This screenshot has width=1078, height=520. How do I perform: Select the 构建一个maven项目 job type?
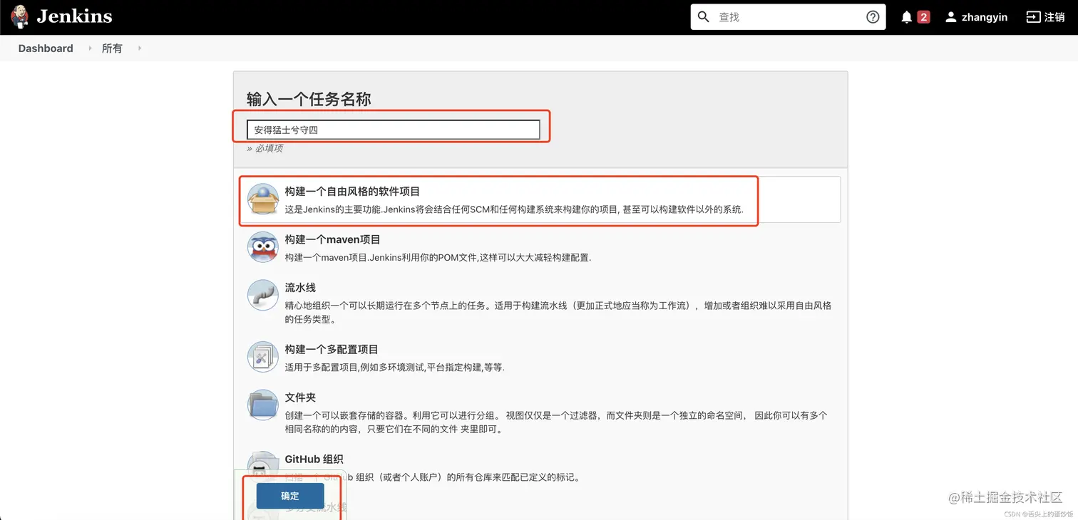[x=332, y=239]
